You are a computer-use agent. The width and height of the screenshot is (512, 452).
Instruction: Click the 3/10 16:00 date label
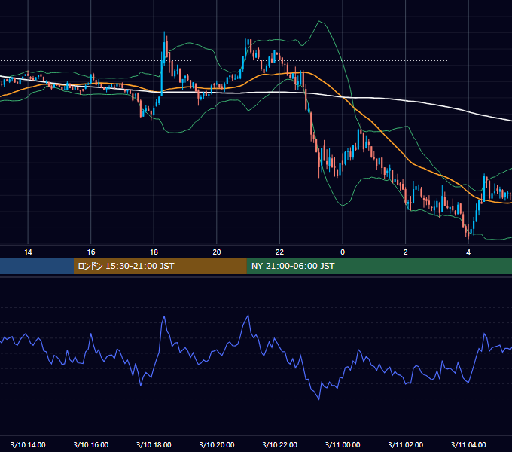click(91, 444)
